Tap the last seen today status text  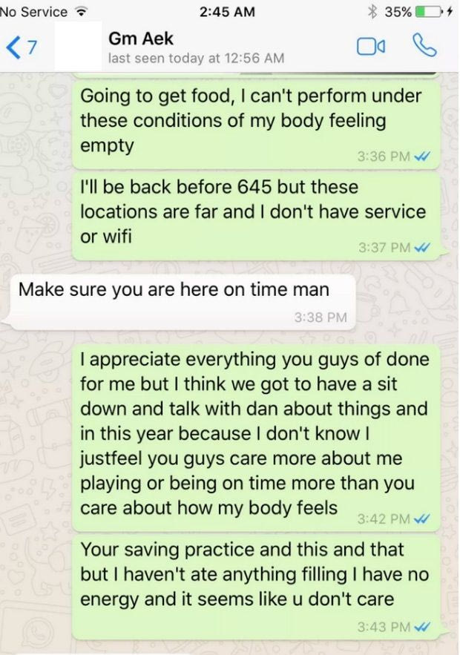[x=197, y=58]
